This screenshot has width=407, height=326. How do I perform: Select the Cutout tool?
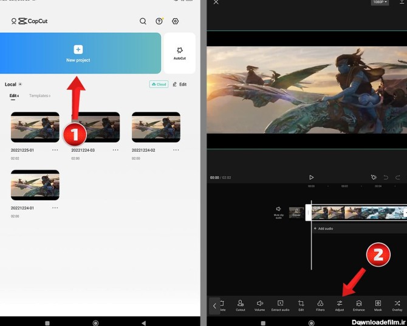pyautogui.click(x=241, y=305)
